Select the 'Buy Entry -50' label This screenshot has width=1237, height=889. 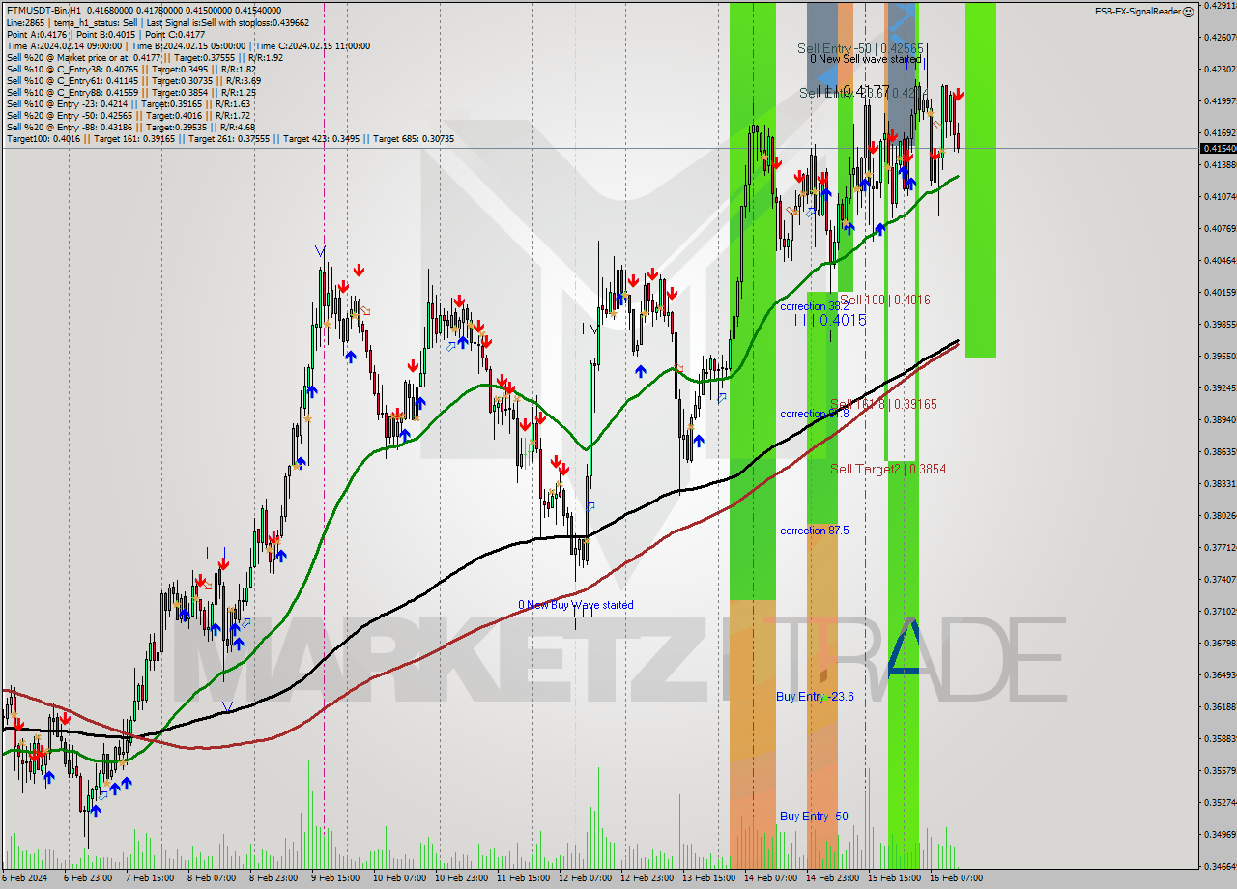point(814,817)
